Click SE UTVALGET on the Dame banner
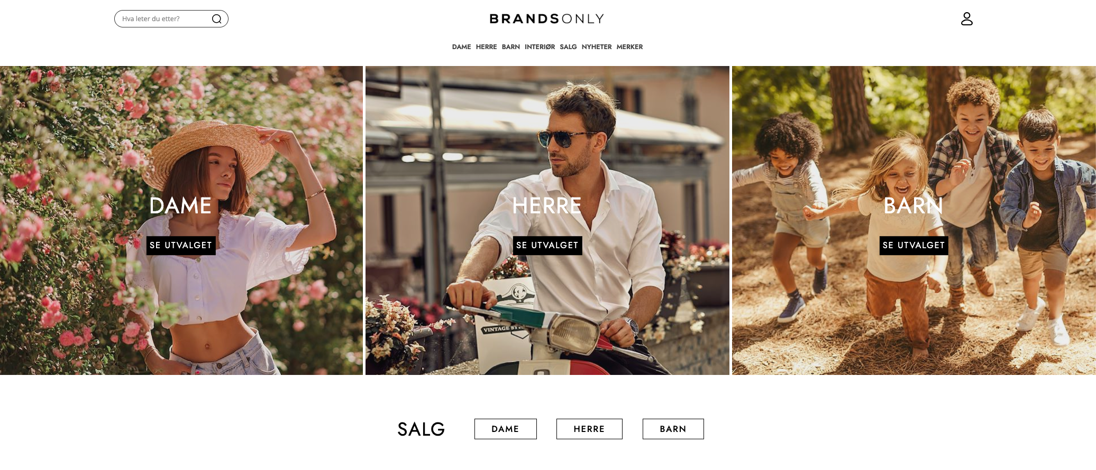Viewport: 1096px width, 470px height. (x=181, y=246)
